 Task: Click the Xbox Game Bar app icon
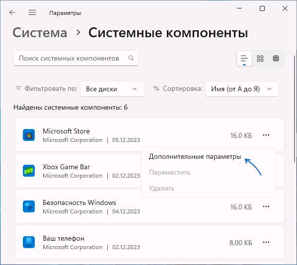[29, 171]
